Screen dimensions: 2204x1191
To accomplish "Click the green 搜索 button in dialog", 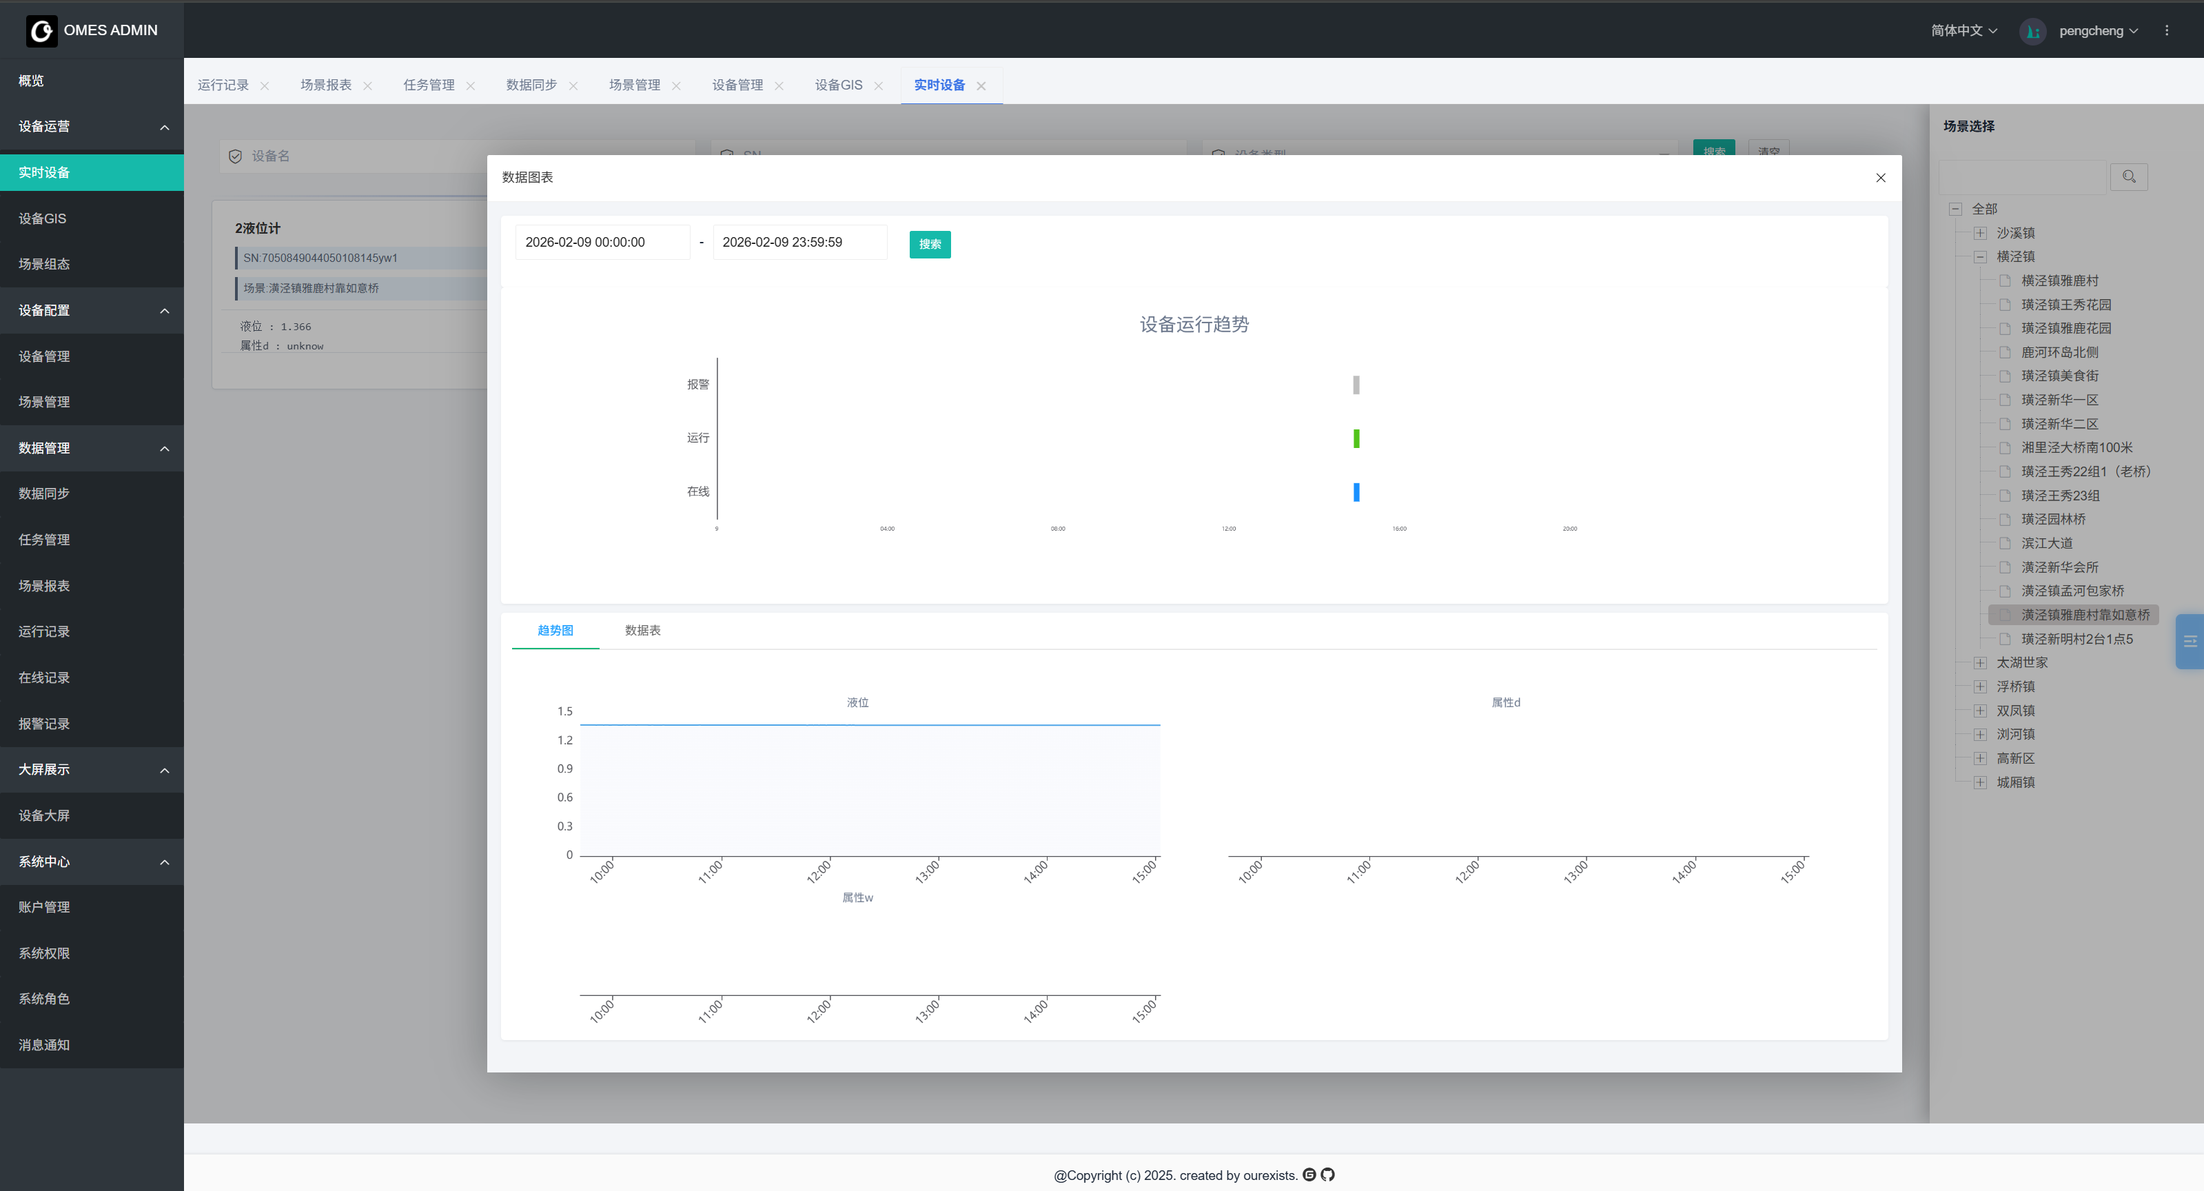I will 929,245.
